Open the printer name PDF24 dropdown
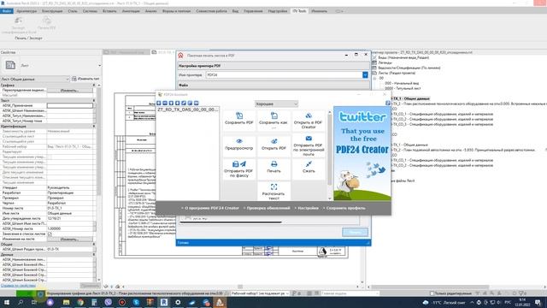The width and height of the screenshot is (547, 308). coord(365,74)
